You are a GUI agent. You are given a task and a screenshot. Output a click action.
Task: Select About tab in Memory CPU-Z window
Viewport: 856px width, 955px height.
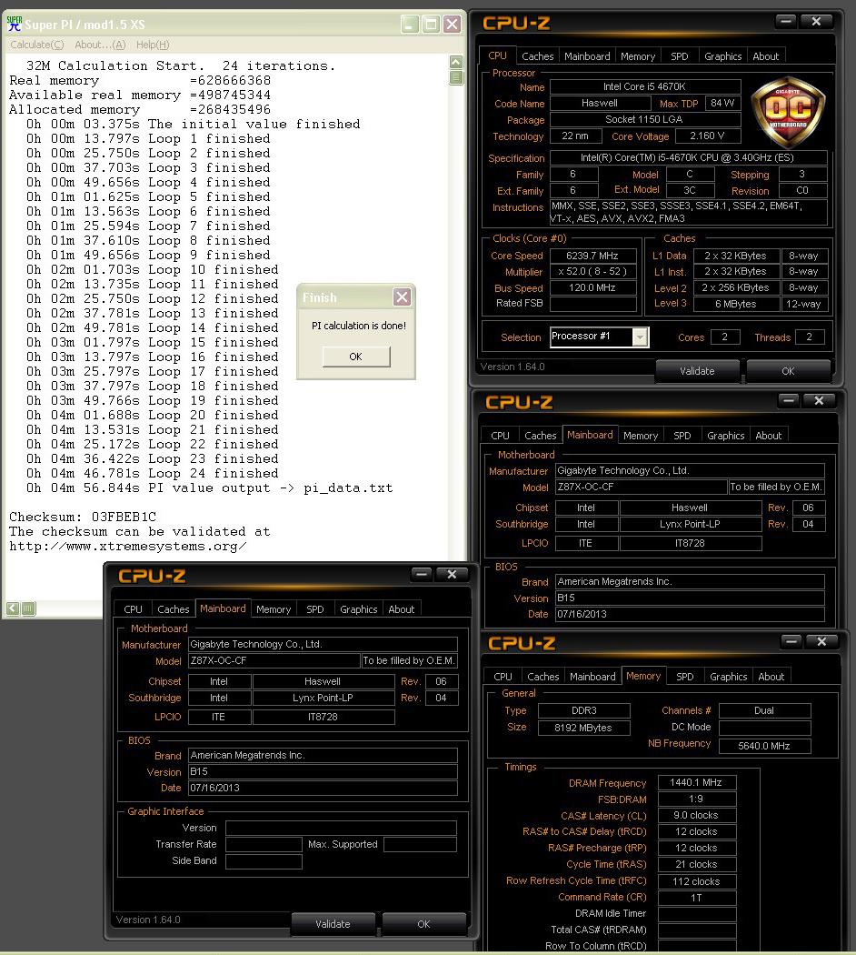coord(771,677)
